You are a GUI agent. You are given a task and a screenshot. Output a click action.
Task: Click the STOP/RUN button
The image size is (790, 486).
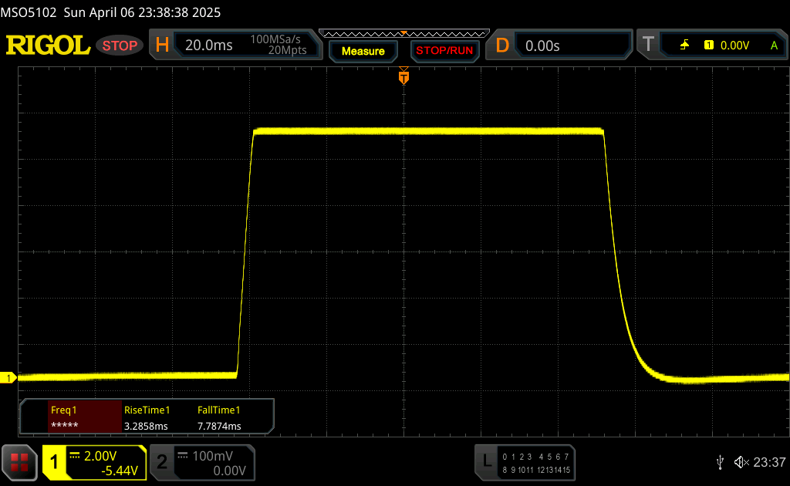click(444, 51)
